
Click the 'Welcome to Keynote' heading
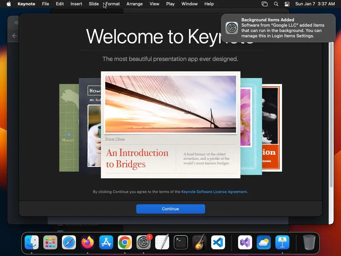click(170, 36)
